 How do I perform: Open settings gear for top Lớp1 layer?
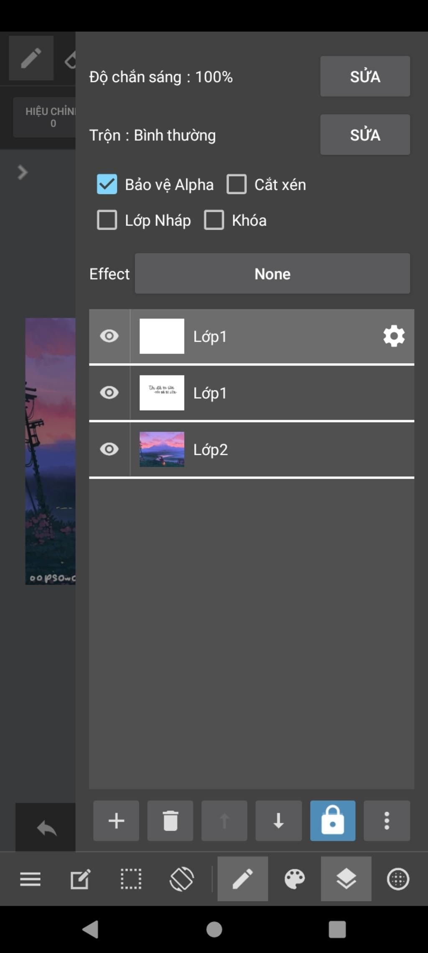click(x=394, y=336)
